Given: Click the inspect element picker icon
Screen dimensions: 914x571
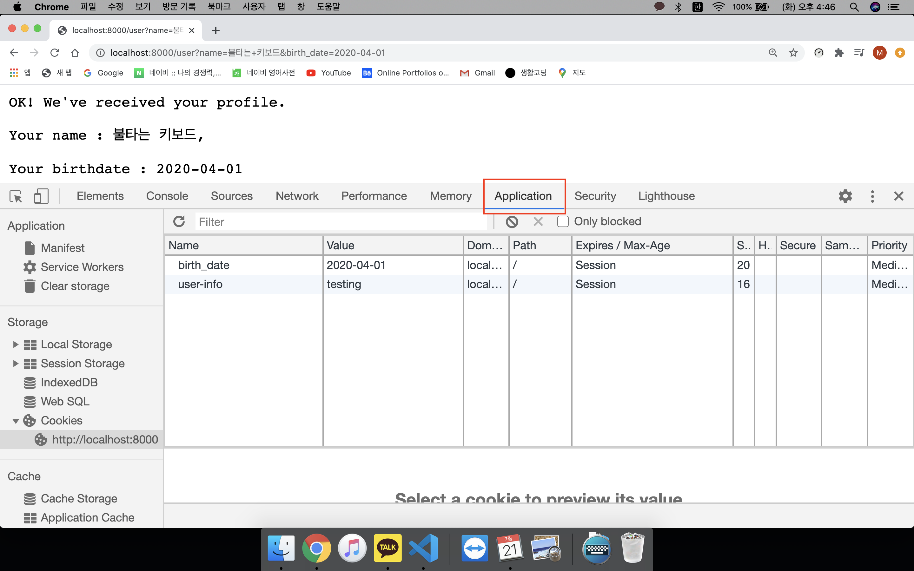Looking at the screenshot, I should pyautogui.click(x=16, y=196).
